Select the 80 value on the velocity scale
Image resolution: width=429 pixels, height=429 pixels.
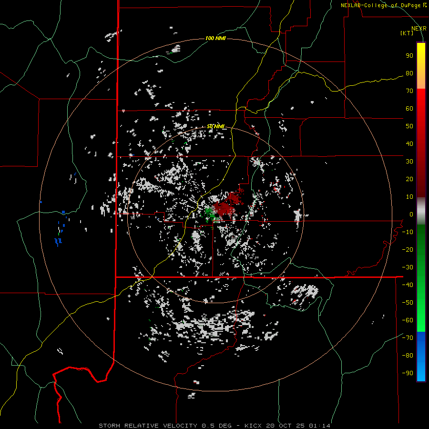click(x=409, y=73)
